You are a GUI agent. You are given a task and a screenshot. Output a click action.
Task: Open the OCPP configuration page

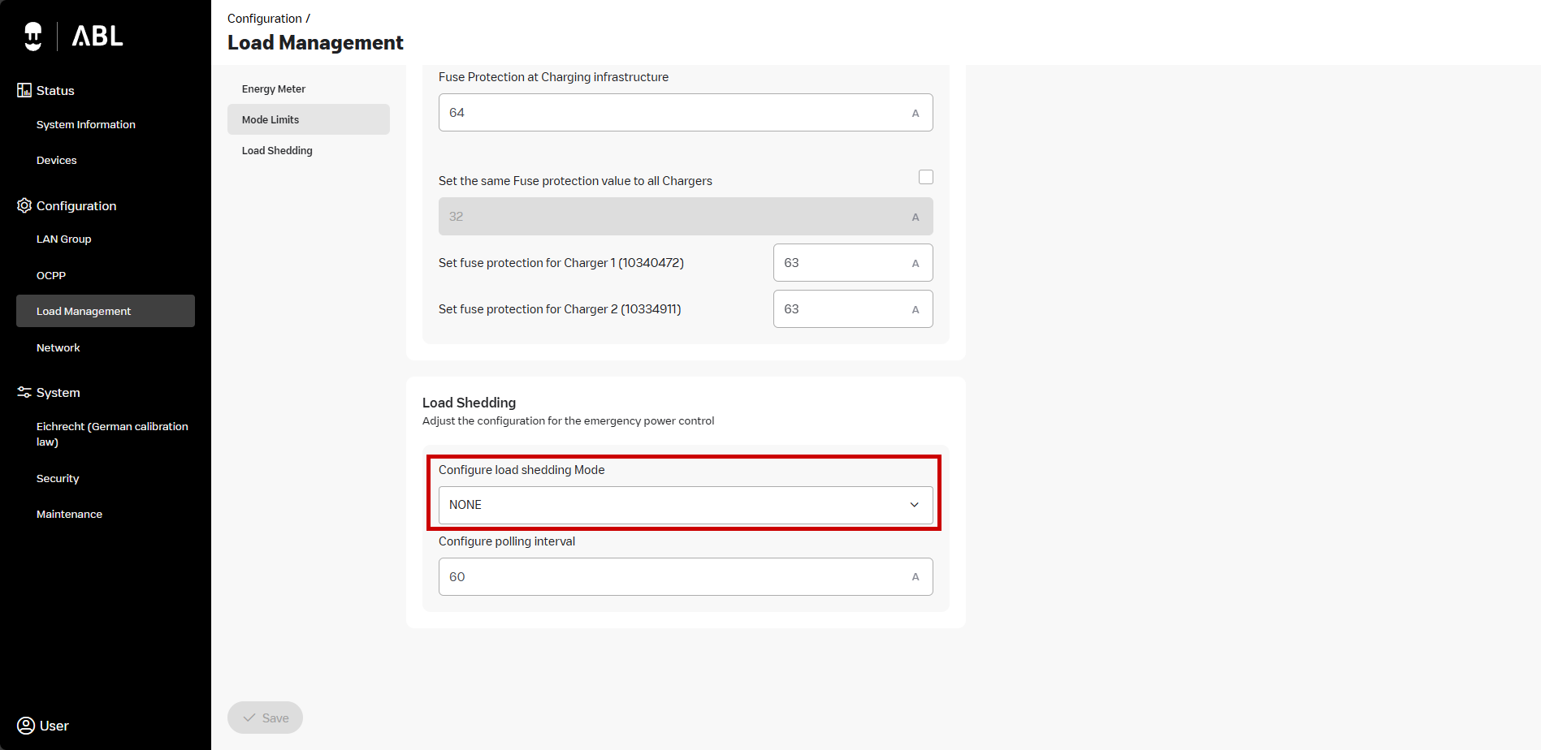(x=51, y=275)
